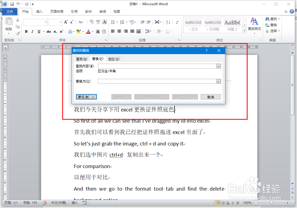Image resolution: width=297 pixels, height=208 pixels.
Task: Select the 无间隔 style
Action: 213,25
